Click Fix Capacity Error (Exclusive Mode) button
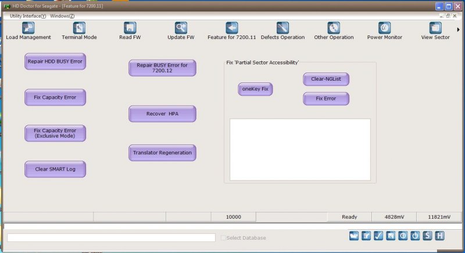 pyautogui.click(x=55, y=133)
